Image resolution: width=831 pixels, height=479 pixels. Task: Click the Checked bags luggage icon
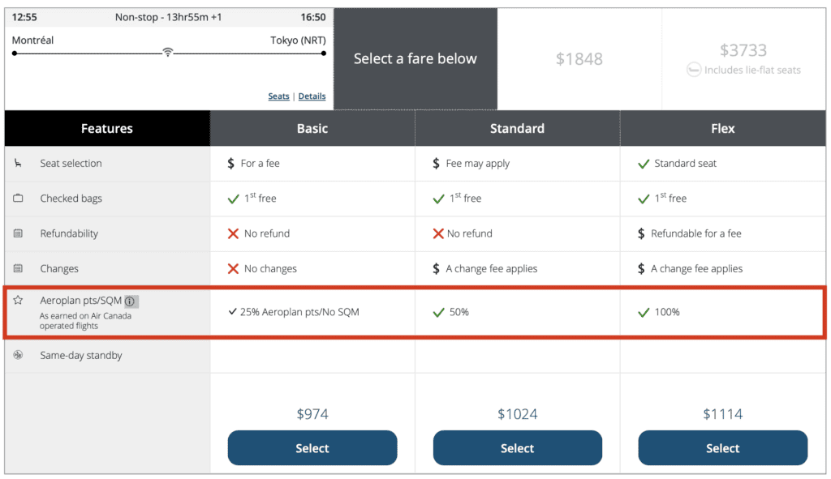(x=18, y=199)
